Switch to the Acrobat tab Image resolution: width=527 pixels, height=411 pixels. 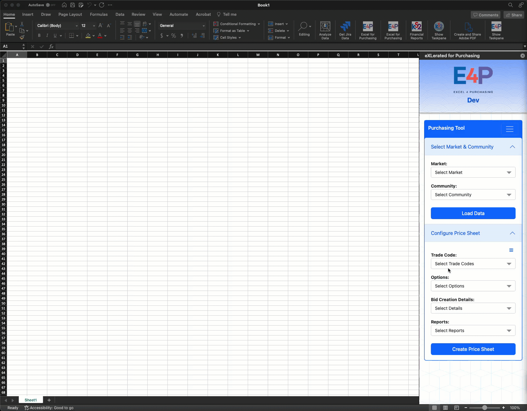coord(203,14)
